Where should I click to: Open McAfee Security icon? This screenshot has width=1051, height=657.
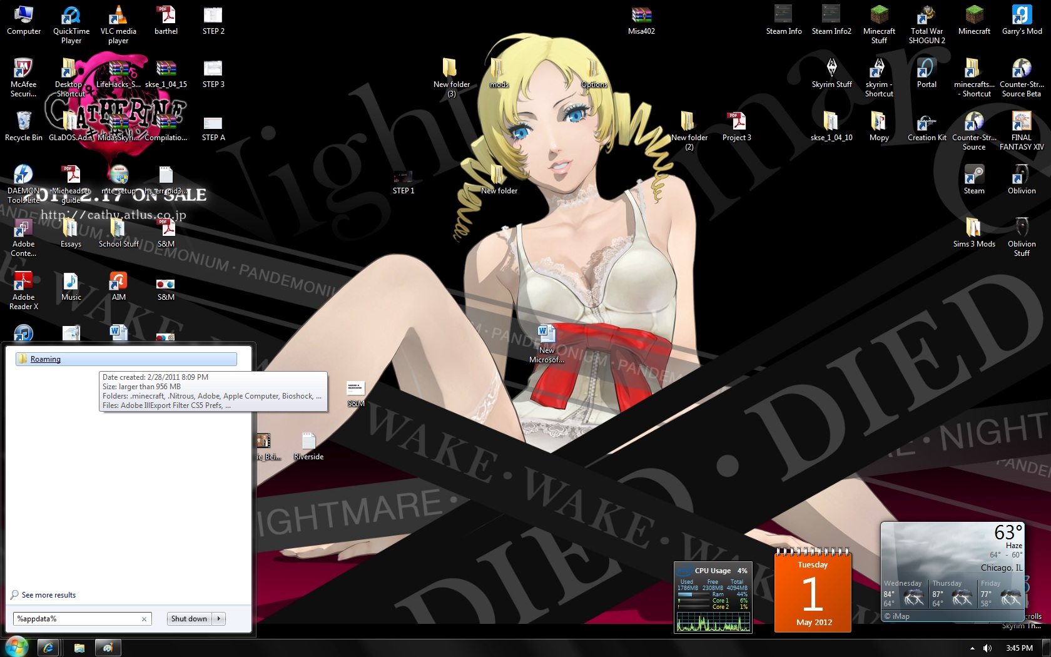click(24, 78)
